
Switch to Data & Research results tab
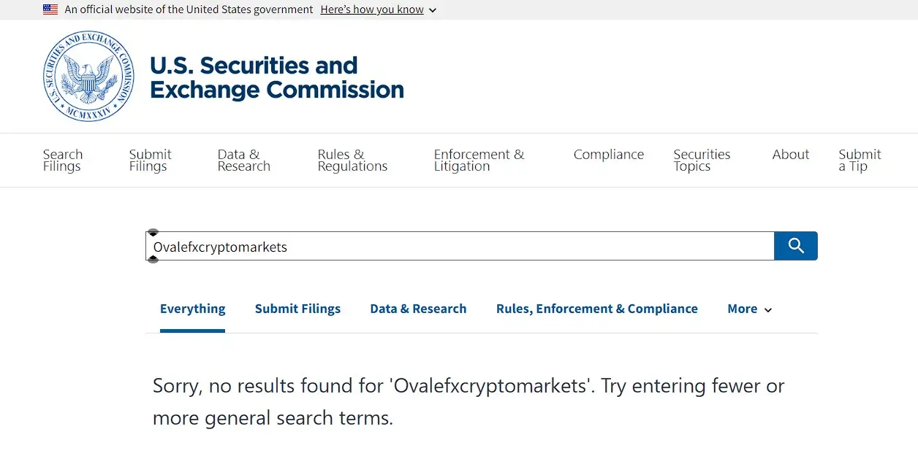pos(418,309)
